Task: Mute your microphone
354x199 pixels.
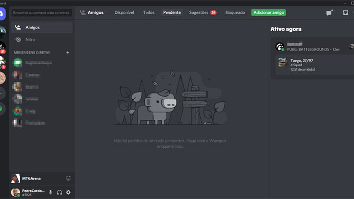Action: 51,192
